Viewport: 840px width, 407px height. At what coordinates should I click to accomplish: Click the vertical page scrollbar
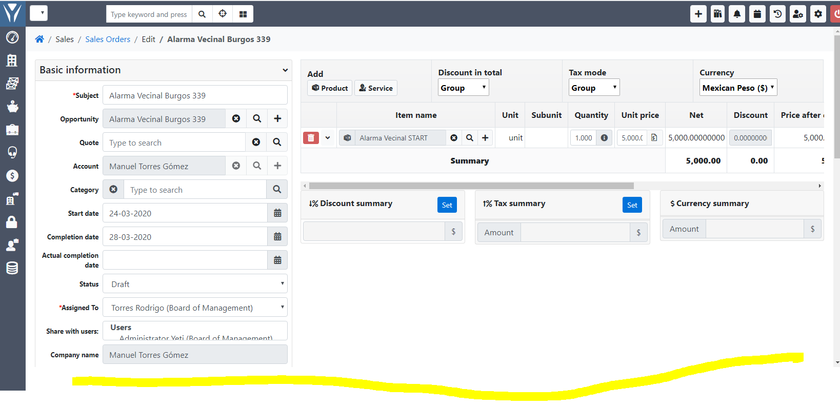coord(837,97)
